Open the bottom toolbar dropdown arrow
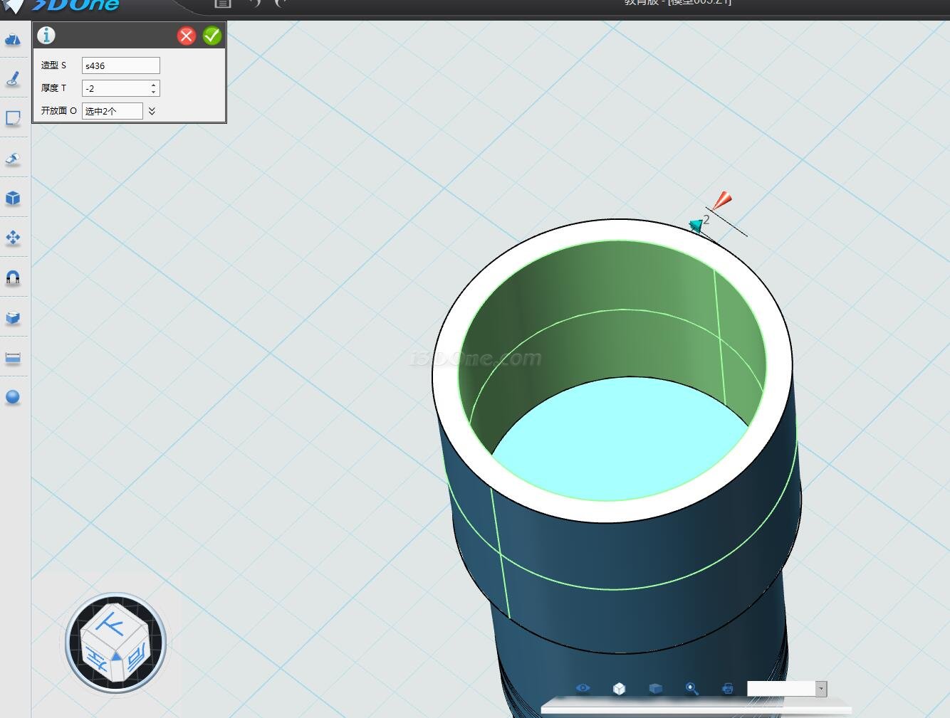The height and width of the screenshot is (718, 950). pos(821,689)
